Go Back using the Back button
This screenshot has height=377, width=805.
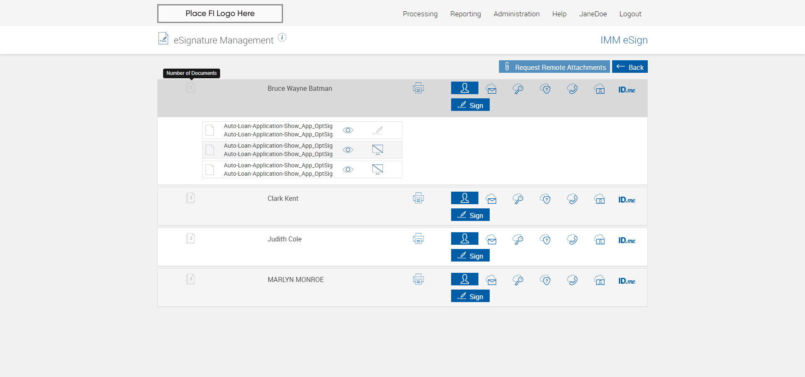tap(630, 67)
